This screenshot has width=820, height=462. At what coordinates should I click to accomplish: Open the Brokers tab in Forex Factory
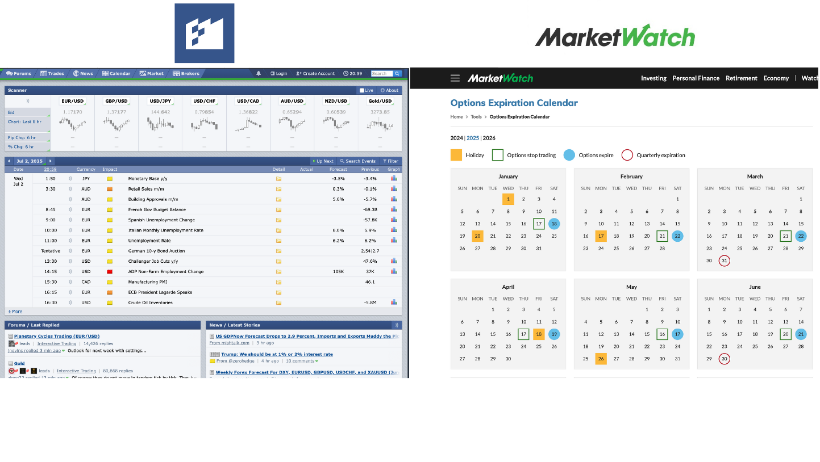point(186,73)
